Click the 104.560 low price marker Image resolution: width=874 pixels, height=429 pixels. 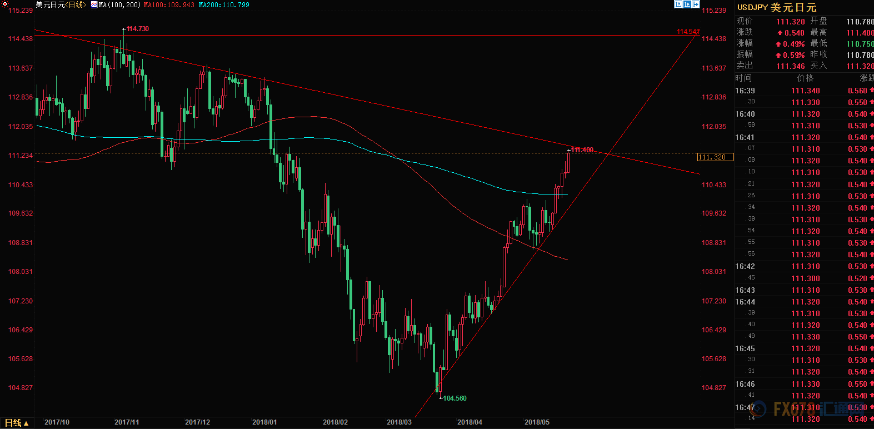pyautogui.click(x=455, y=398)
